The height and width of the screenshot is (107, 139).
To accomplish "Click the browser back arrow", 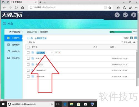I will 4,8.
